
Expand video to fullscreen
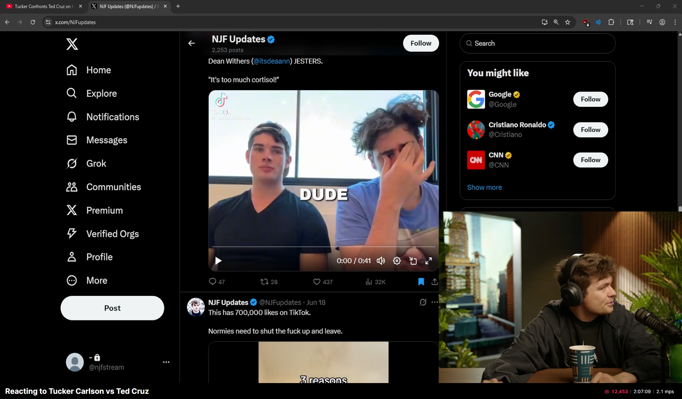pyautogui.click(x=429, y=261)
